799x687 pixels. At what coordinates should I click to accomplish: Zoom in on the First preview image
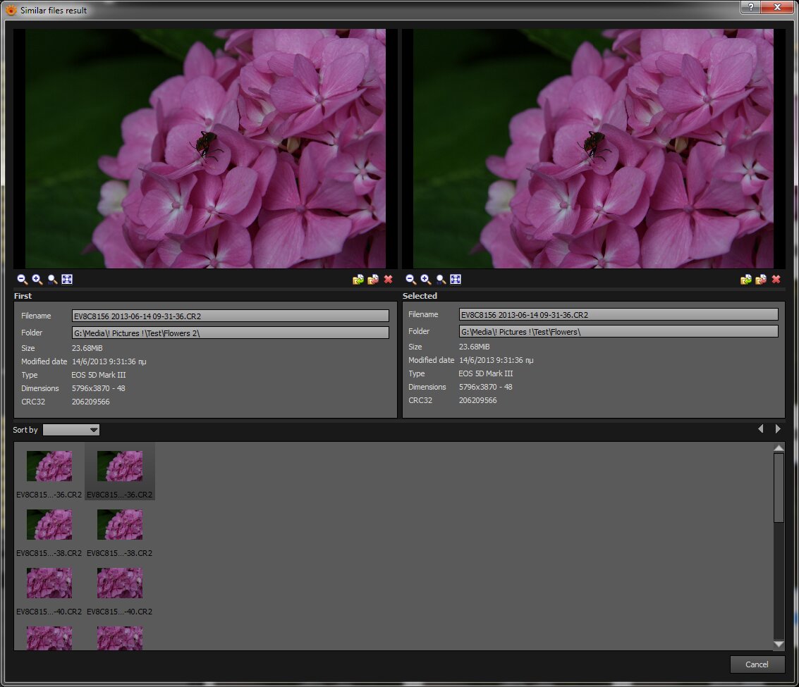click(x=37, y=279)
